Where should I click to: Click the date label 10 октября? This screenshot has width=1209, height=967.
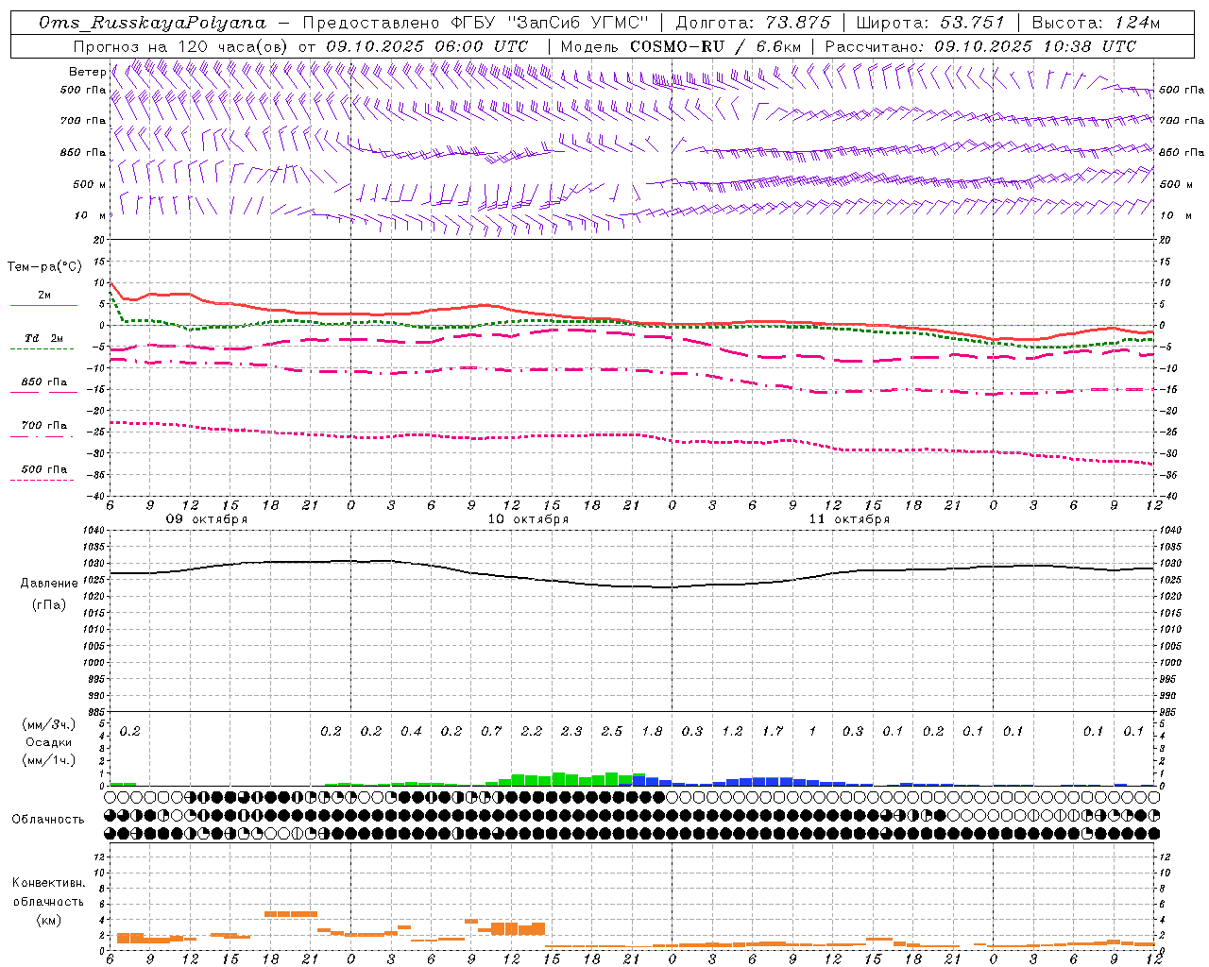[x=528, y=519]
